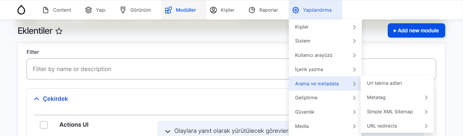The width and height of the screenshot is (463, 136).
Task: Click the Kişiler user icon
Action: (214, 10)
